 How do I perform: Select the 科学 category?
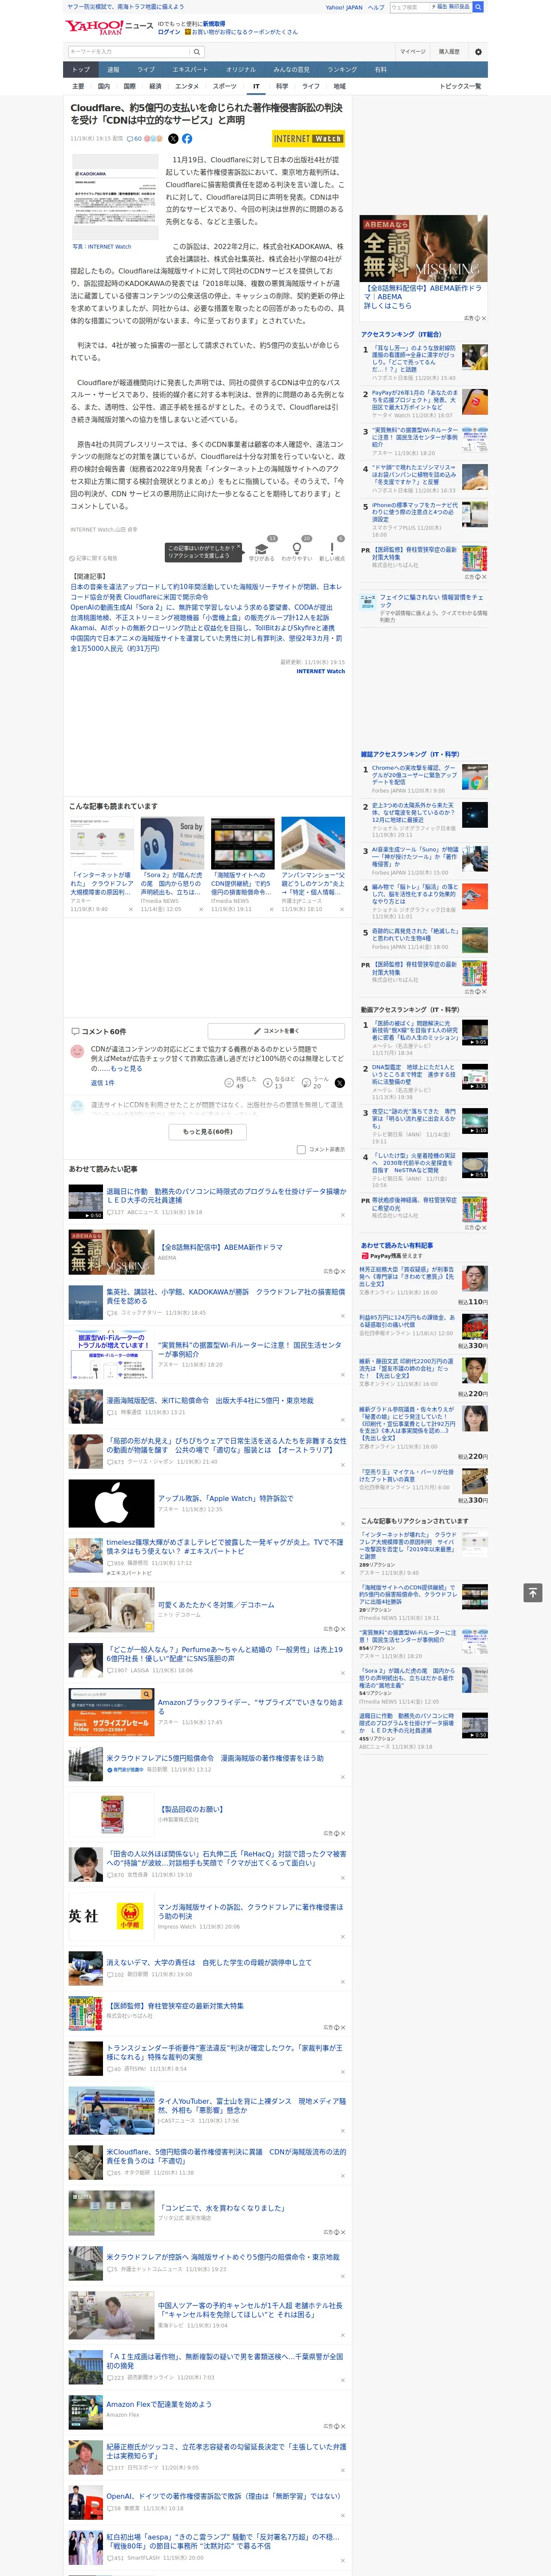tap(282, 86)
